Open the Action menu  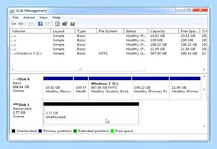click(29, 17)
